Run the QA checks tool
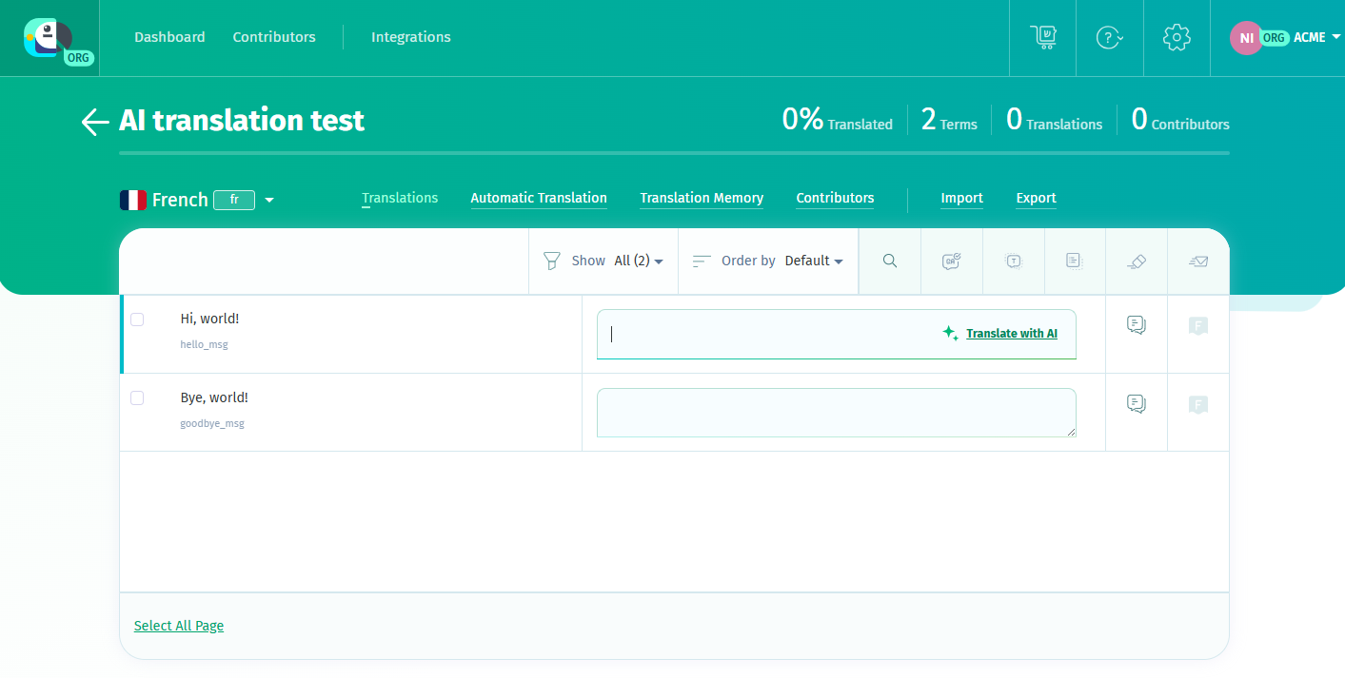The width and height of the screenshot is (1345, 678). pos(951,261)
